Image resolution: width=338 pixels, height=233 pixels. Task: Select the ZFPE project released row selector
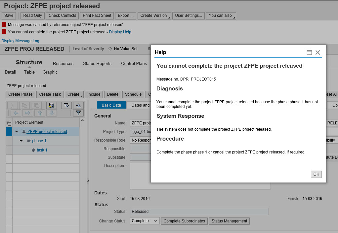[9, 131]
